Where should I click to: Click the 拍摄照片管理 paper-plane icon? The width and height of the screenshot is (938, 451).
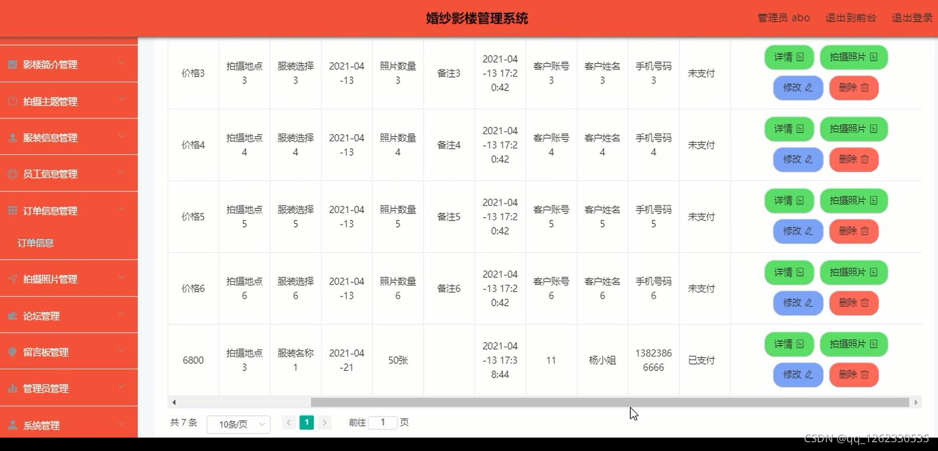[x=12, y=279]
